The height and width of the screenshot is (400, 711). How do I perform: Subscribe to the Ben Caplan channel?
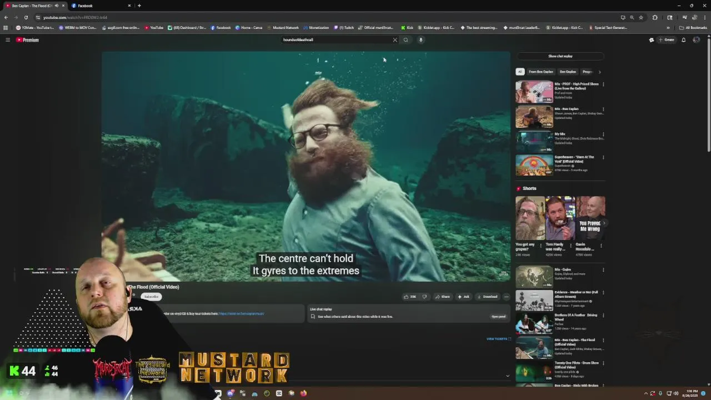click(151, 297)
